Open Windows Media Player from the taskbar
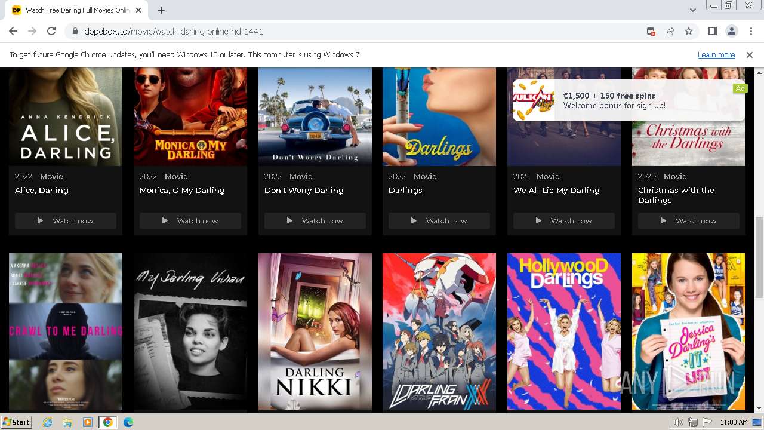 pyautogui.click(x=88, y=422)
